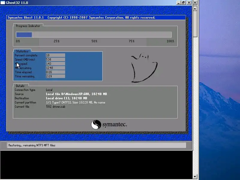The image size is (240, 180).
Task: Restore down the Ghost32 11.0 window
Action: coord(183,3)
